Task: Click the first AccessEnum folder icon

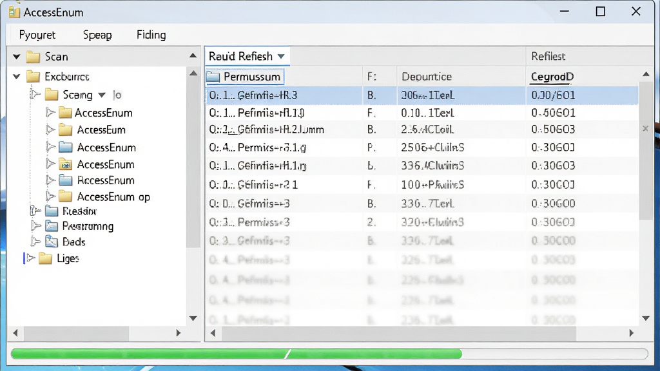Action: (65, 113)
